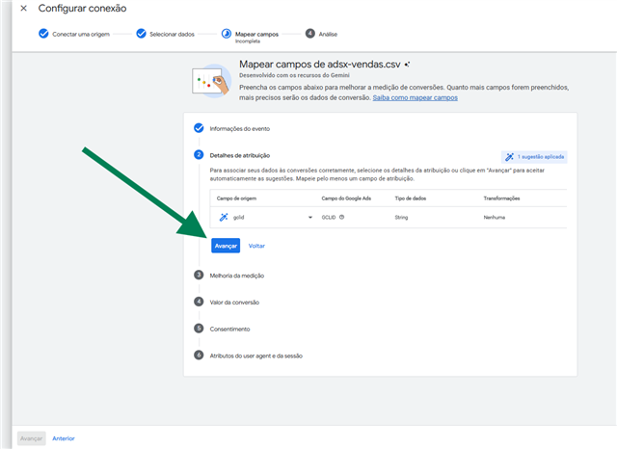Click the Nenhuma transformations cell
The width and height of the screenshot is (617, 449).
pos(495,218)
